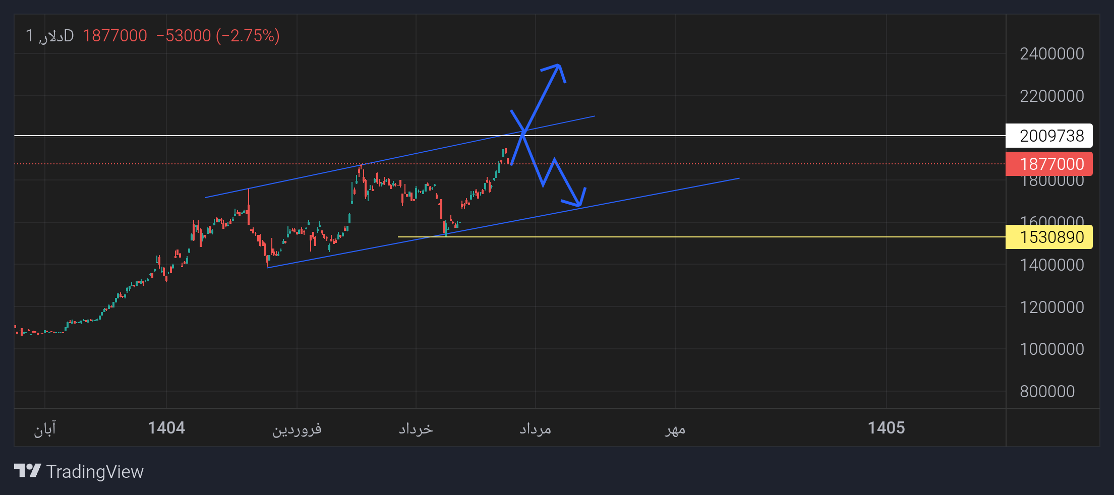Click the 2400000 price axis label
The width and height of the screenshot is (1114, 495).
coord(1052,53)
